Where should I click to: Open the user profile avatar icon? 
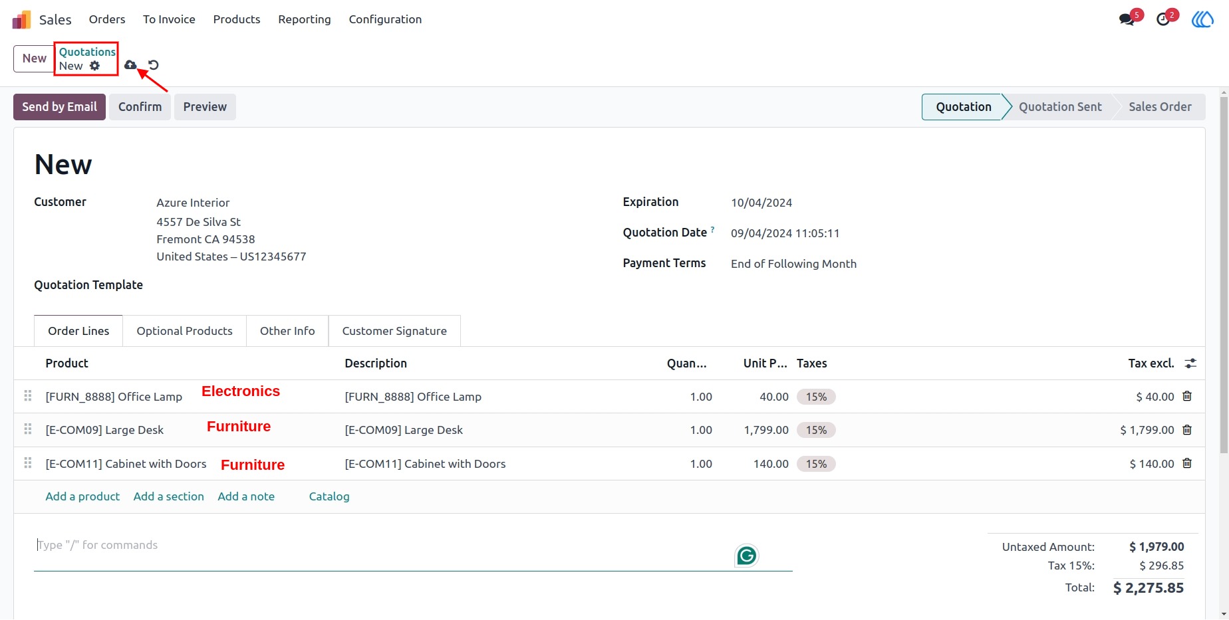point(1202,19)
